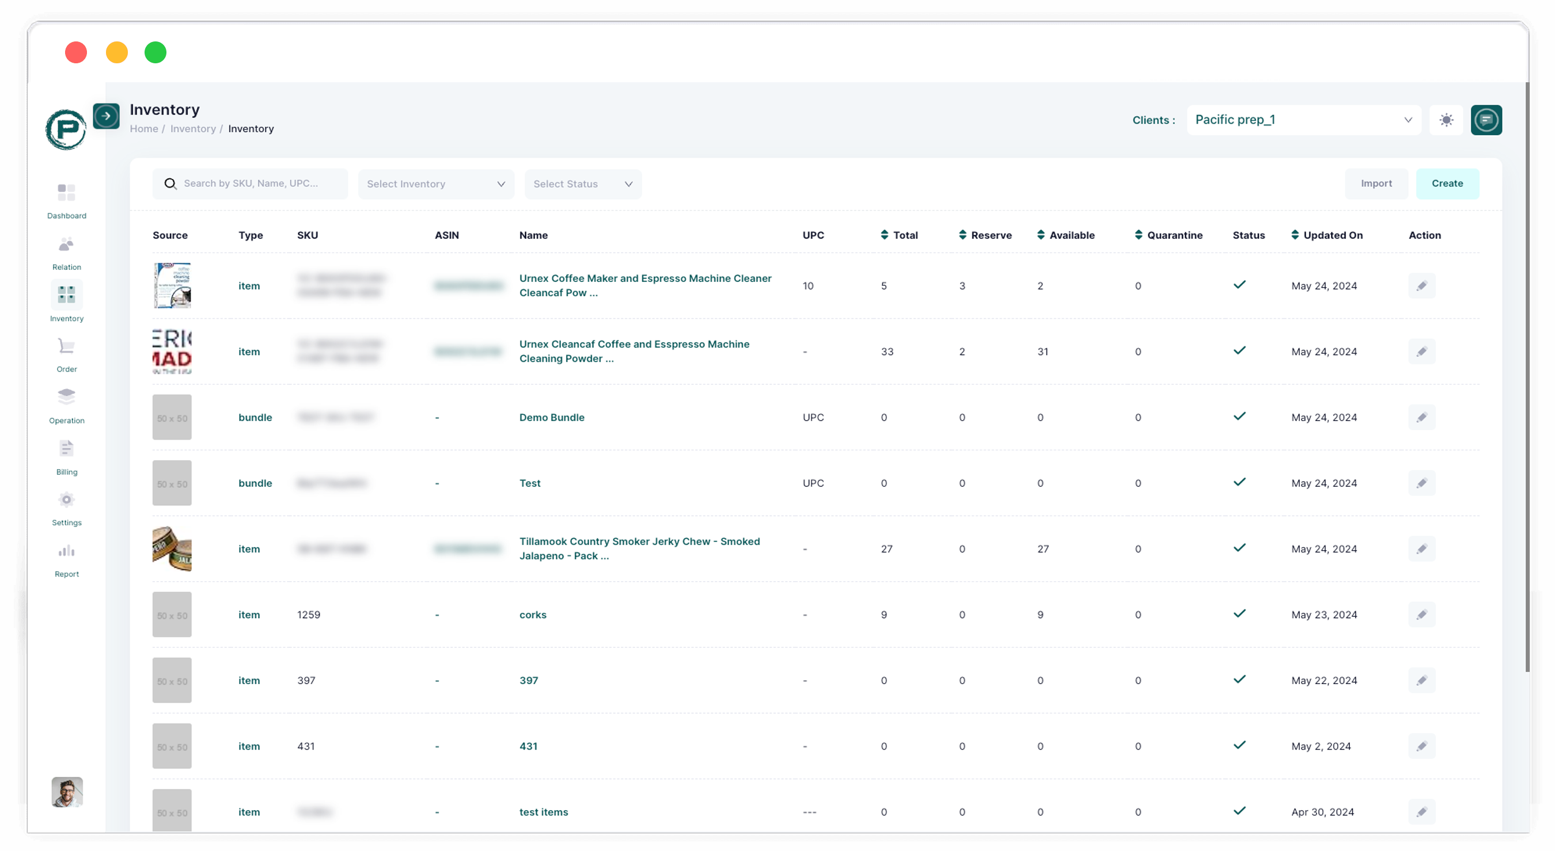
Task: Click status checkmark for Demo Bundle
Action: click(1239, 416)
